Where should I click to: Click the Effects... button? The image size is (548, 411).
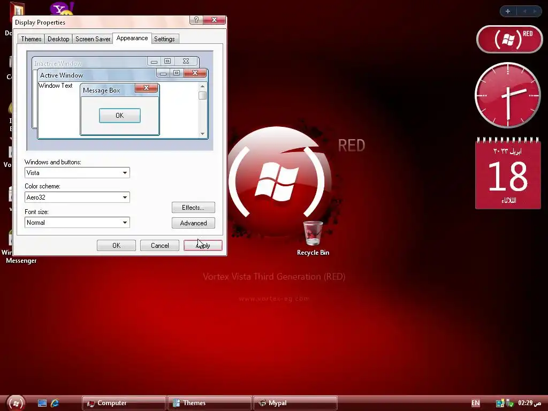pyautogui.click(x=193, y=208)
